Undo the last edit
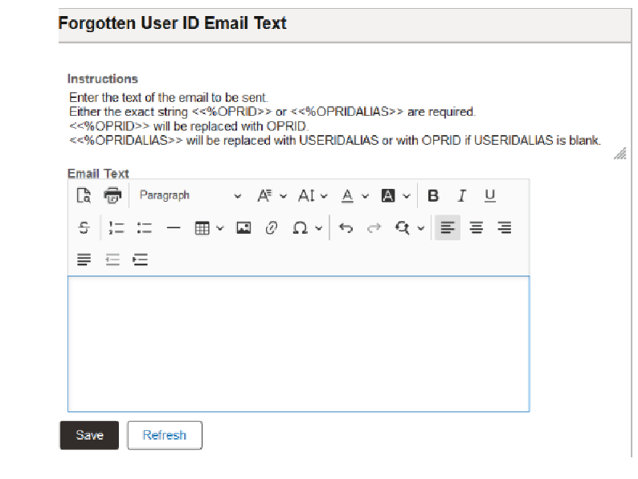This screenshot has height=479, width=638. [x=346, y=227]
